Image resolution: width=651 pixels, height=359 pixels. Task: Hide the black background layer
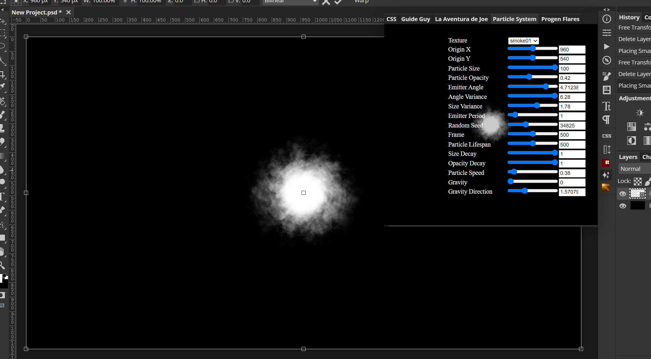[x=623, y=206]
